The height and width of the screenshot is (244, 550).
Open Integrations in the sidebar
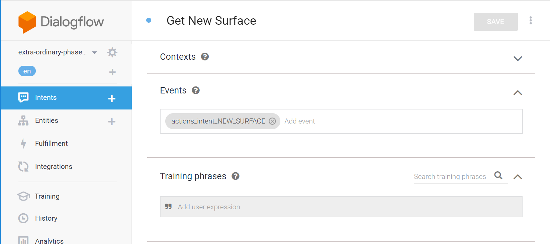coord(54,167)
